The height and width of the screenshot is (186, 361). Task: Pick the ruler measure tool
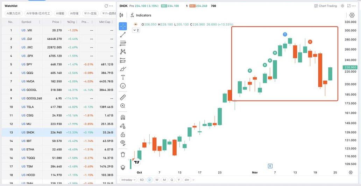click(x=123, y=97)
